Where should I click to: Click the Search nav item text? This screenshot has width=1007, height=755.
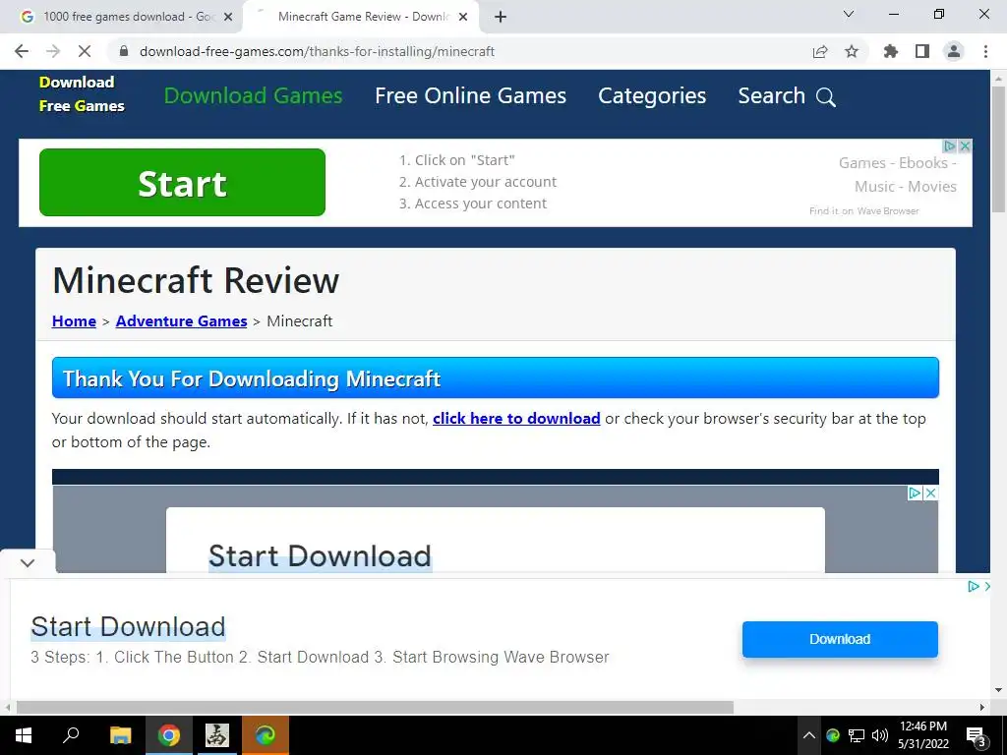click(771, 95)
